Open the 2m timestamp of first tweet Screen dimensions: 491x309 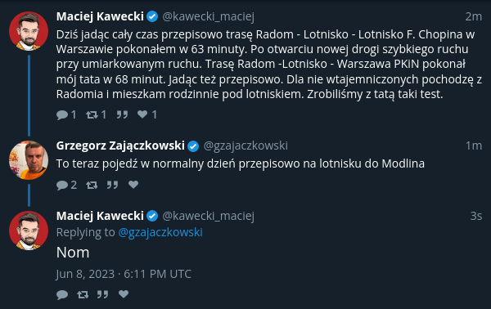point(473,16)
